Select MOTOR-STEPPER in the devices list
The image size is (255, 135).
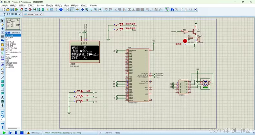pyautogui.click(x=13, y=52)
